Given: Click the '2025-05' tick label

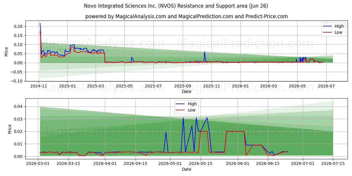Looking at the screenshot, I should [x=124, y=86].
